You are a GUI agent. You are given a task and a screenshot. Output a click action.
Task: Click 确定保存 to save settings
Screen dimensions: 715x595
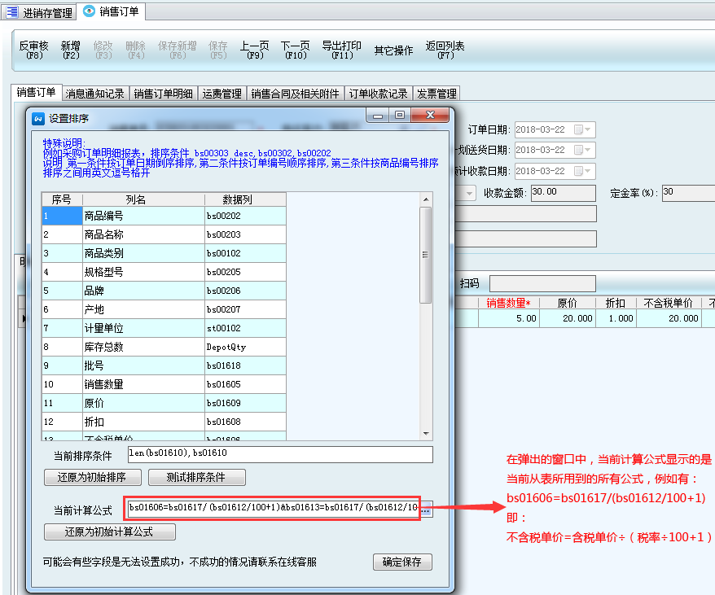point(402,562)
